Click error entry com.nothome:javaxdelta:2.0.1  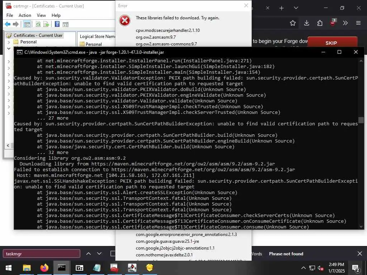(164, 255)
